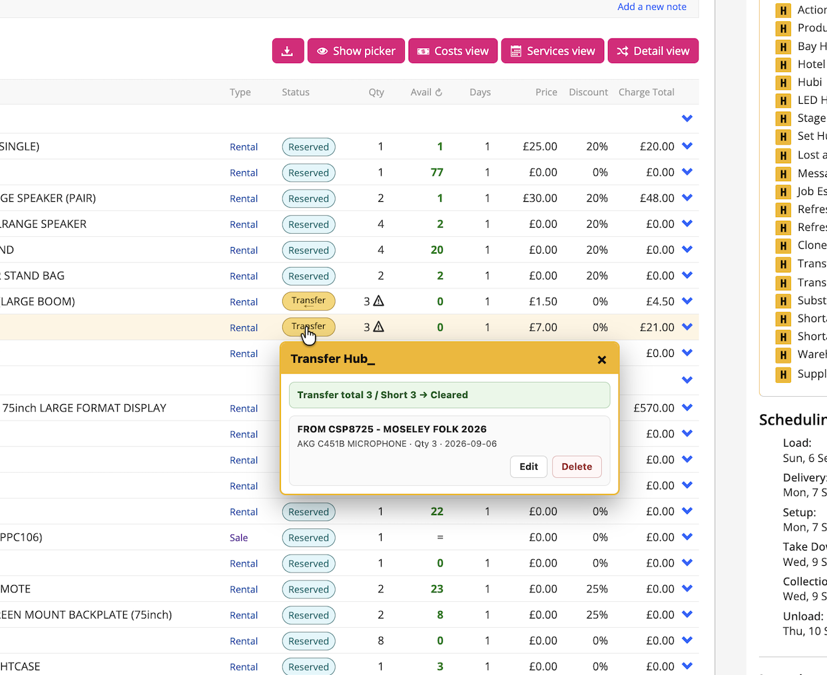Open the group chevron above 75inch DISPLAY row

[688, 380]
